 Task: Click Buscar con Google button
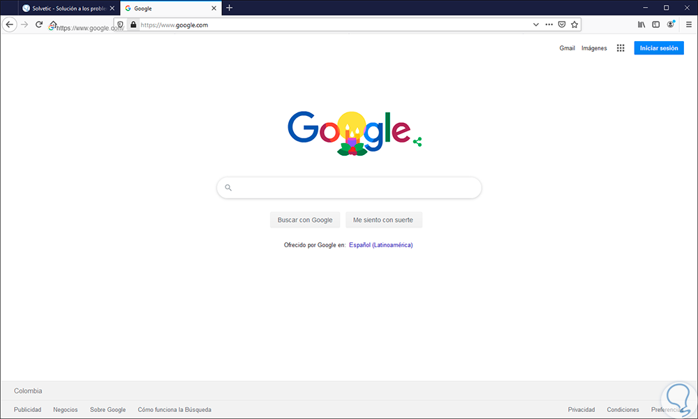coord(305,220)
